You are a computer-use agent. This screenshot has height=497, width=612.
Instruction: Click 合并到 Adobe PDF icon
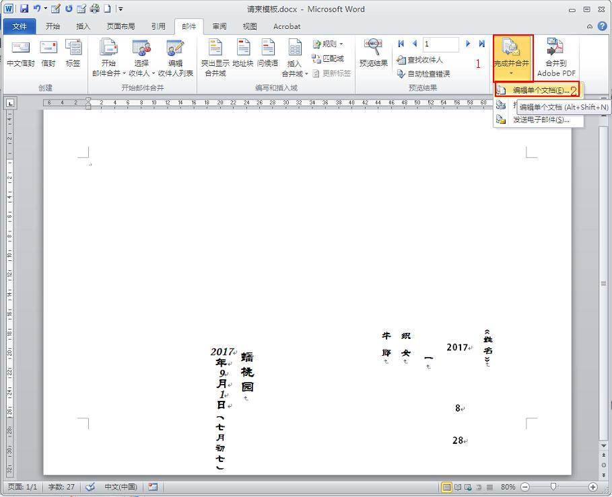(556, 58)
